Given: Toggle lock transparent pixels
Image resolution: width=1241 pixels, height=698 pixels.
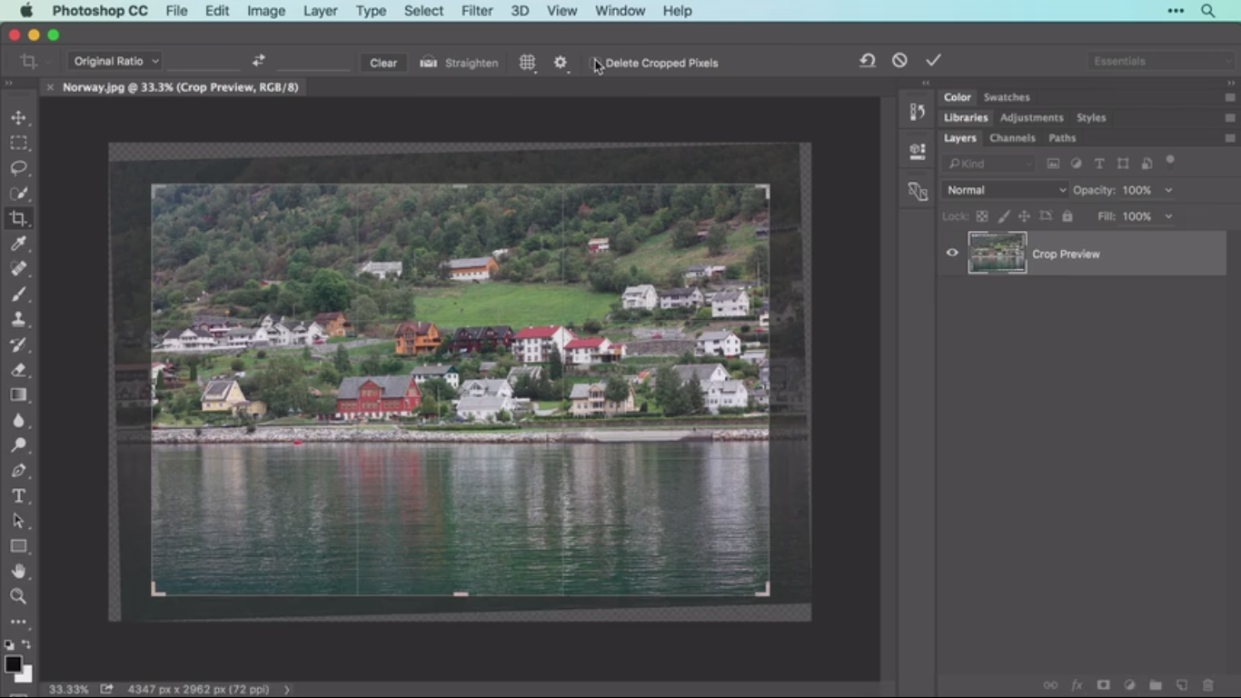Looking at the screenshot, I should click(x=982, y=216).
